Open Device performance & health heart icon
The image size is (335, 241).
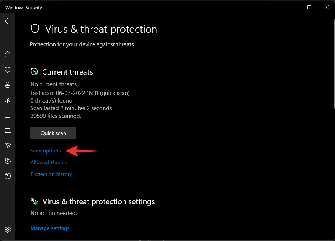8,146
